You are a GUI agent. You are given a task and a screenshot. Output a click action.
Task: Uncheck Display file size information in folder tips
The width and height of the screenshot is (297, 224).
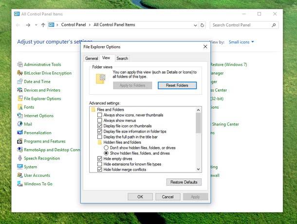point(100,131)
